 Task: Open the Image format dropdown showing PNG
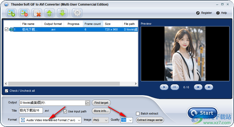(100, 120)
